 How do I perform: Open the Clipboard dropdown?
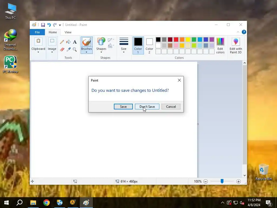click(x=38, y=50)
